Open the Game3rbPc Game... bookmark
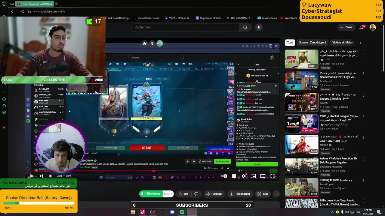385x216 pixels. [148, 18]
